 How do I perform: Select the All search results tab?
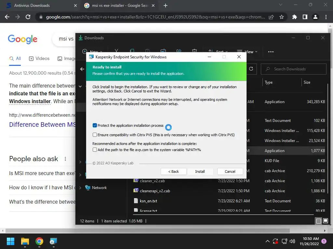pyautogui.click(x=15, y=58)
